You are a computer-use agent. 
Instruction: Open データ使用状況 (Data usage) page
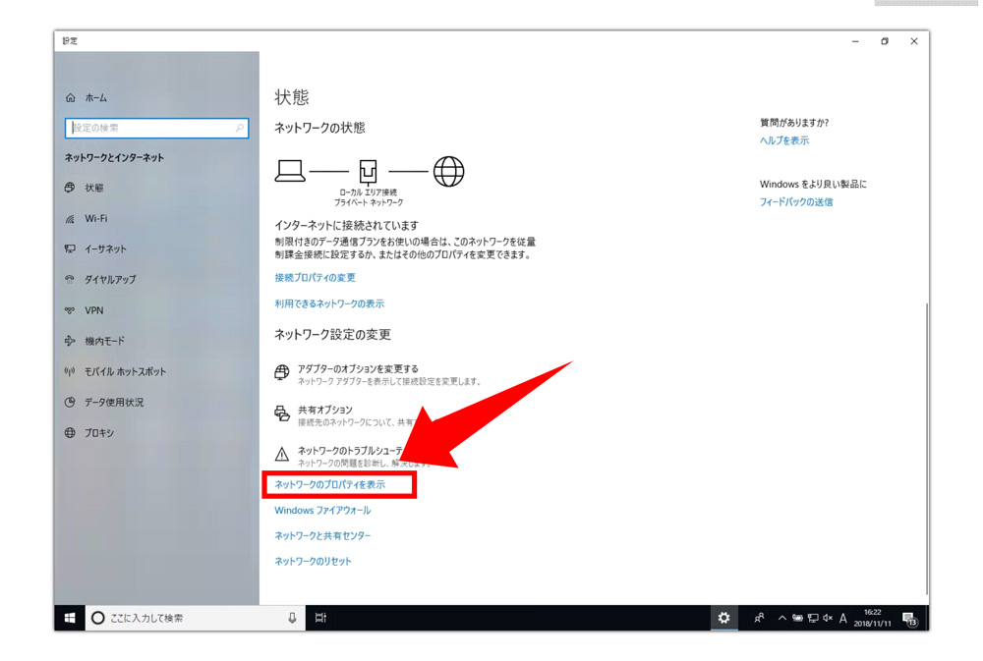point(113,403)
